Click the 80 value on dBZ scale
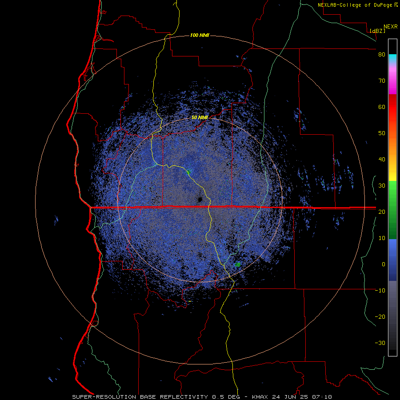400x400 pixels. coord(382,55)
